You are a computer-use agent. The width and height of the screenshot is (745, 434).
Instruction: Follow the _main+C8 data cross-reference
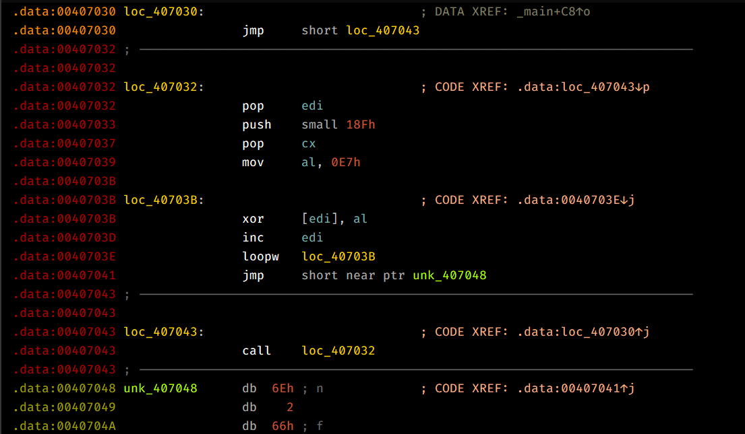pyautogui.click(x=553, y=12)
